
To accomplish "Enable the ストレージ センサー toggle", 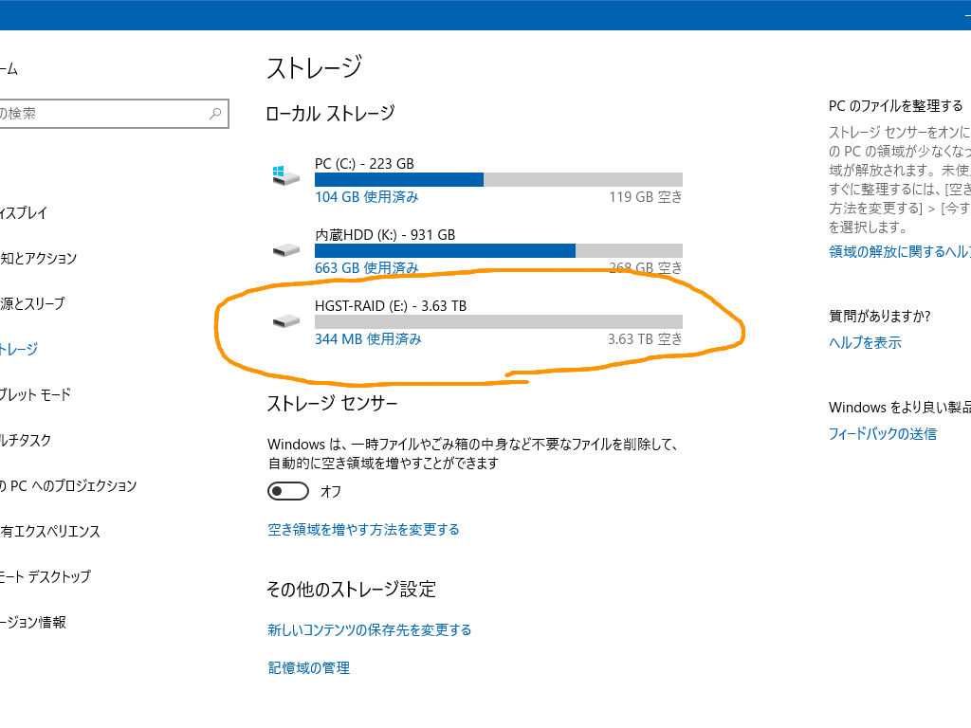I will click(286, 491).
